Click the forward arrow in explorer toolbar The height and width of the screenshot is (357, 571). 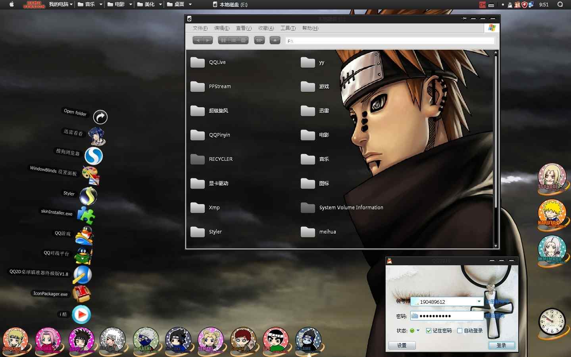pyautogui.click(x=208, y=40)
